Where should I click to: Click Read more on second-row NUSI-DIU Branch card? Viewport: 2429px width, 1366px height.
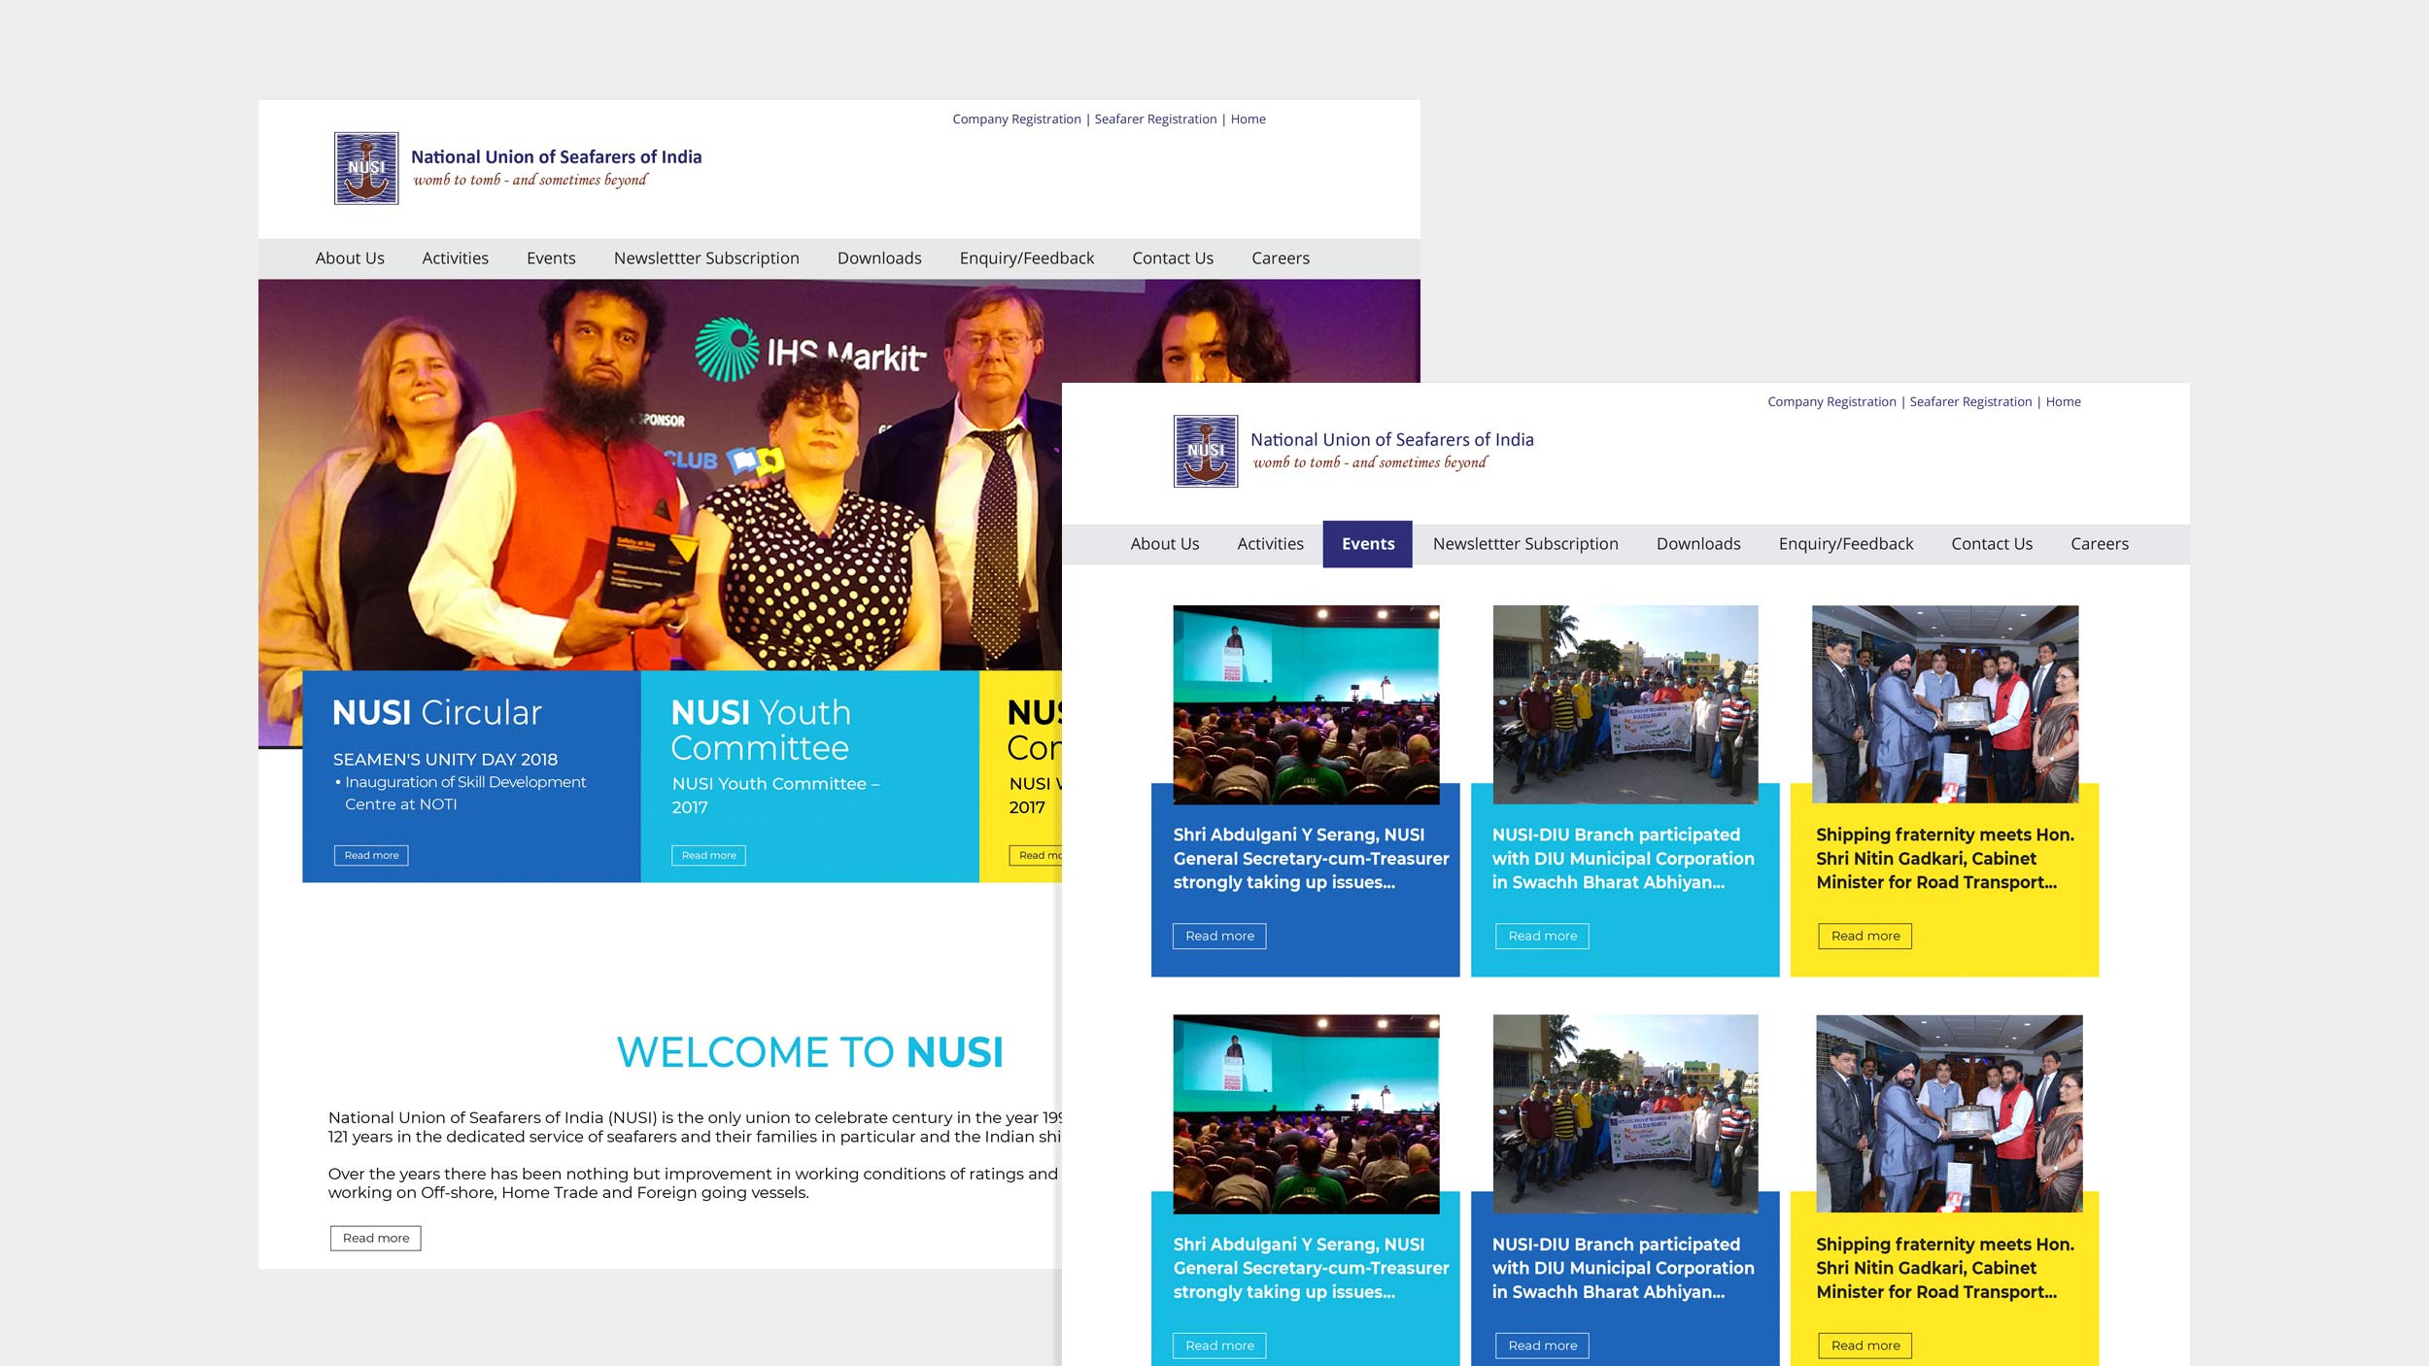point(1542,1347)
